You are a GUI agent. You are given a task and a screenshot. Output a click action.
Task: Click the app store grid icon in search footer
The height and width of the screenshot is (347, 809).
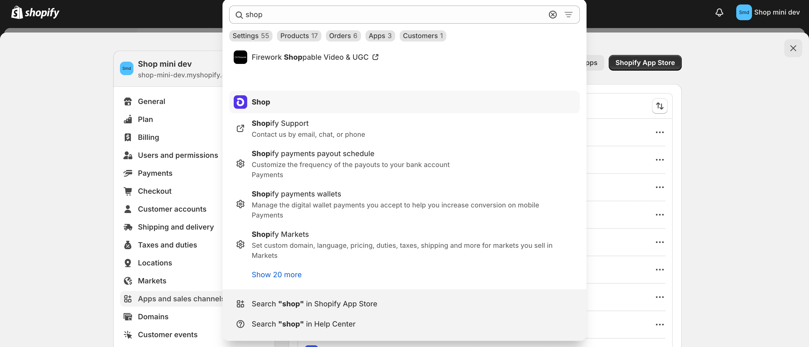240,304
